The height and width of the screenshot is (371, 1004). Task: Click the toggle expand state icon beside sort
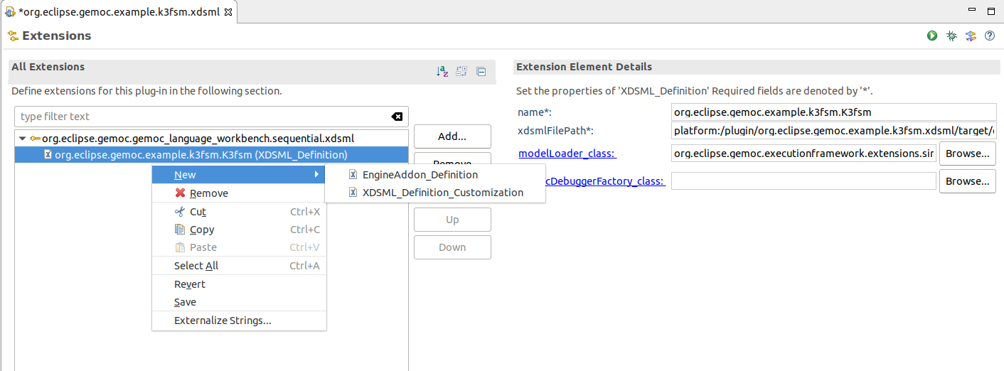[461, 71]
